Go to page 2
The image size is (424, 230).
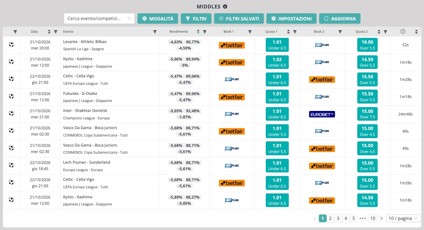pos(330,218)
